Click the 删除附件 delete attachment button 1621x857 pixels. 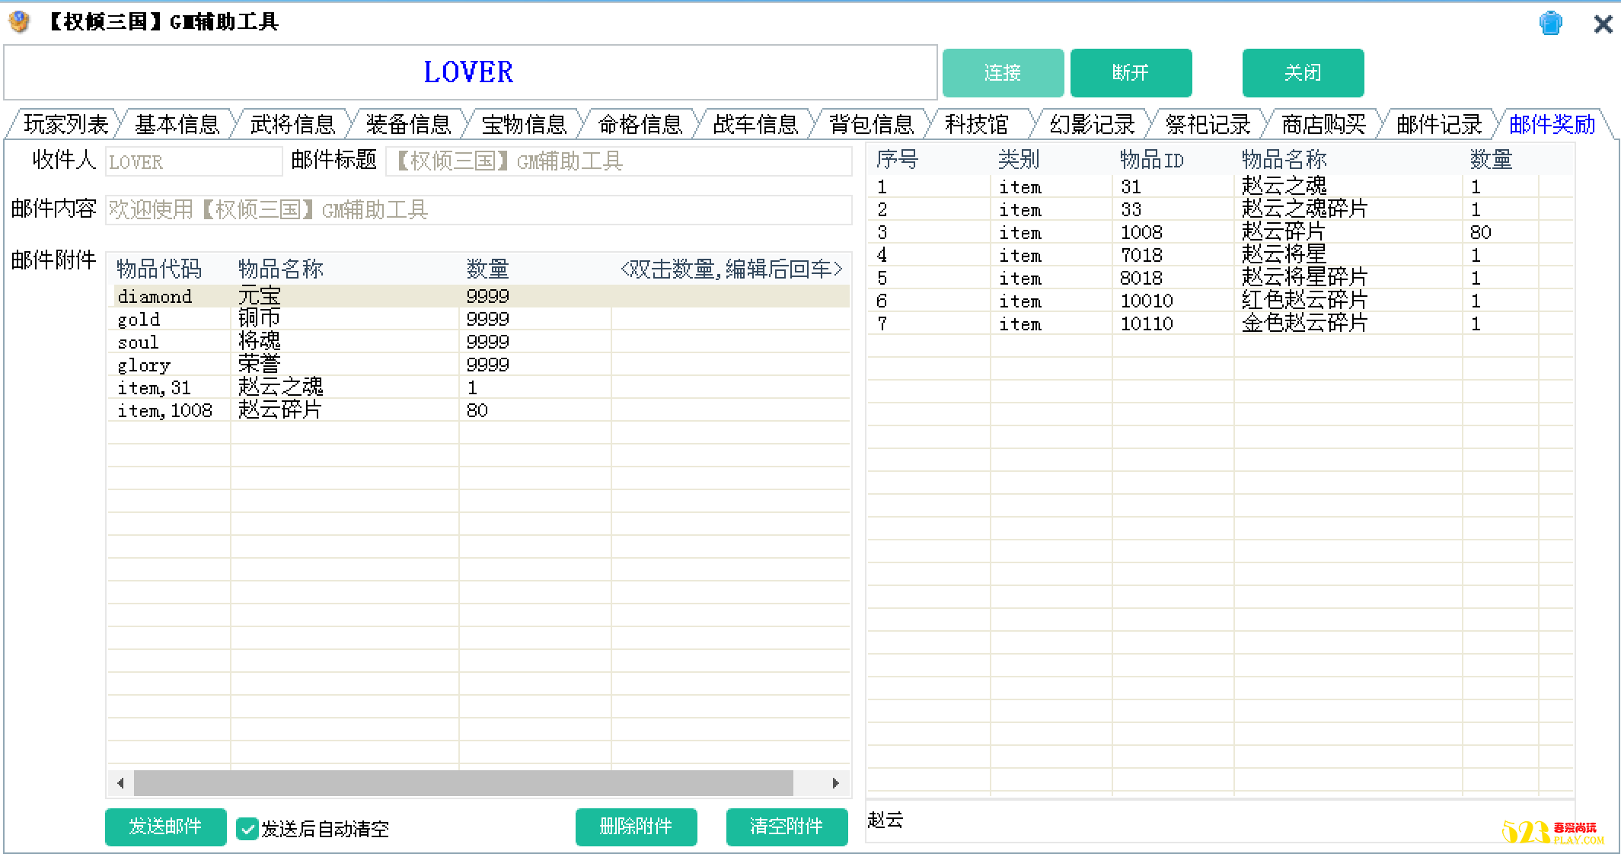(x=636, y=827)
